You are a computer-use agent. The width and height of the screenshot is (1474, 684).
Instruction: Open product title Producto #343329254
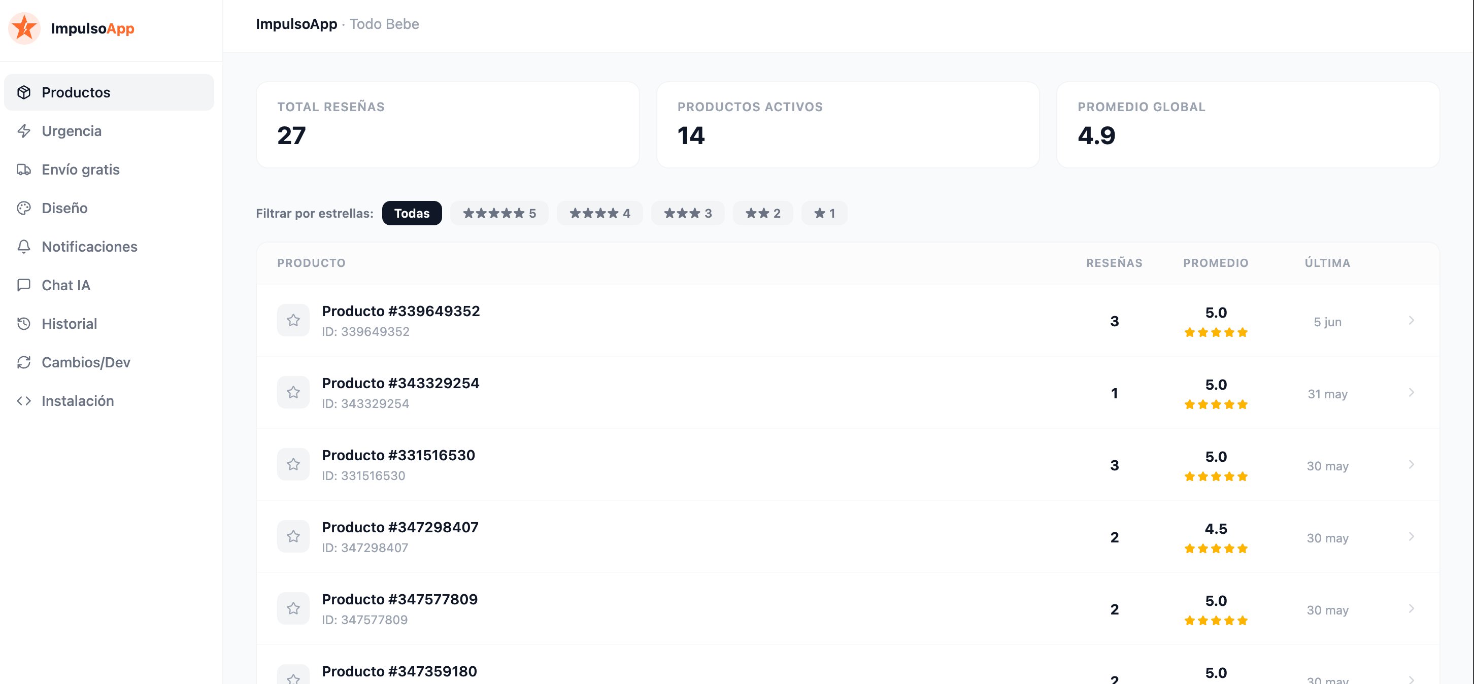[x=400, y=383]
